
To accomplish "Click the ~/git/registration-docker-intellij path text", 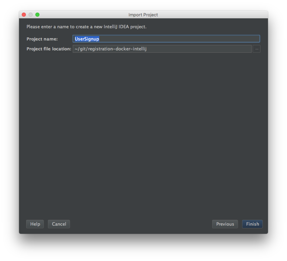I will tap(111, 49).
